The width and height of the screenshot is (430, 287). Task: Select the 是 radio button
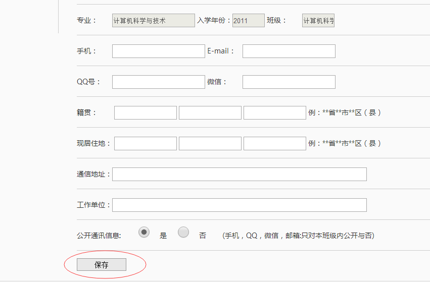point(144,232)
